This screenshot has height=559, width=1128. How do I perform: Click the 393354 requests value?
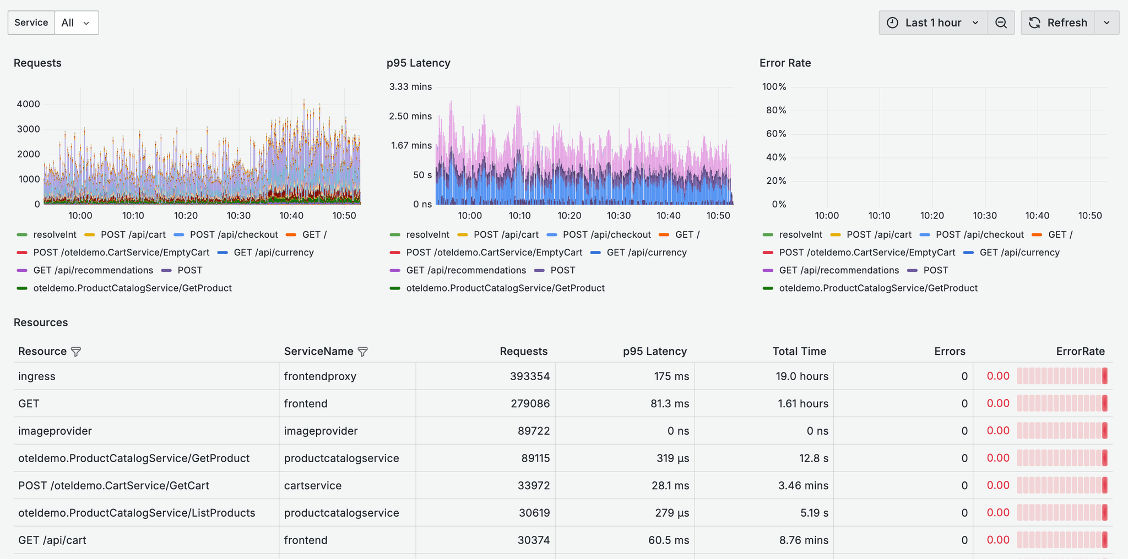(530, 376)
